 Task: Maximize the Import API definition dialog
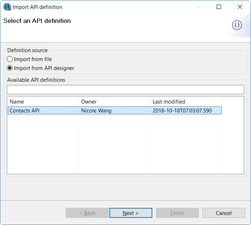(219, 7)
